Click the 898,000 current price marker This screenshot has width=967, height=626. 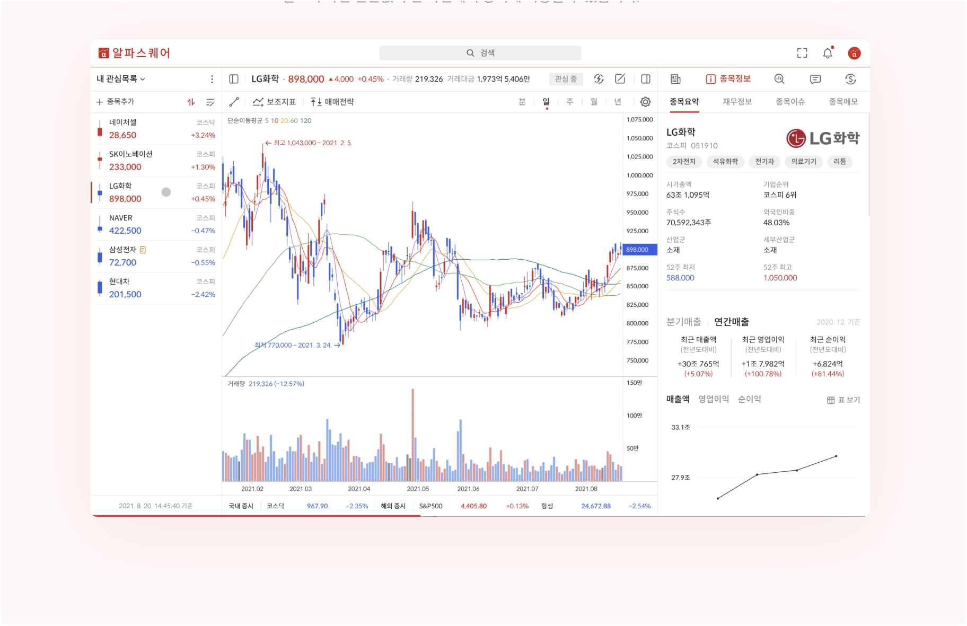640,250
